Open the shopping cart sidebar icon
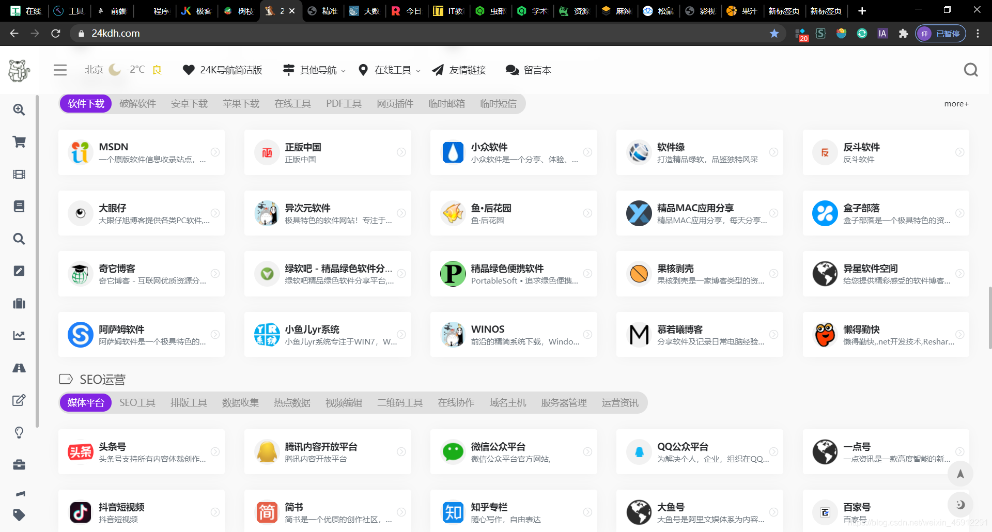Screen dimensions: 992x532 click(19, 142)
